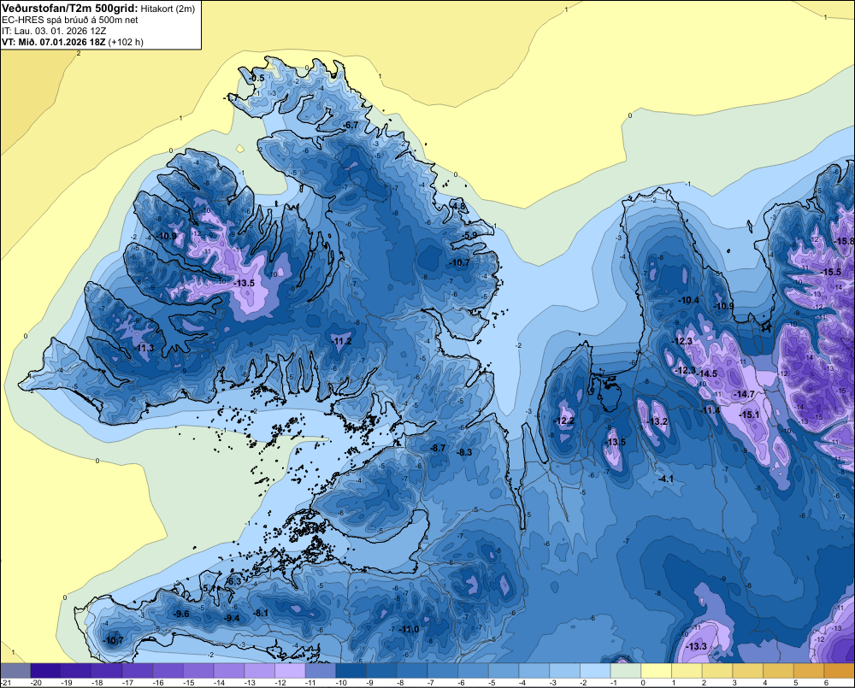The width and height of the screenshot is (855, 688).
Task: Click the '-11.0' temperature value
Action: pyautogui.click(x=409, y=630)
